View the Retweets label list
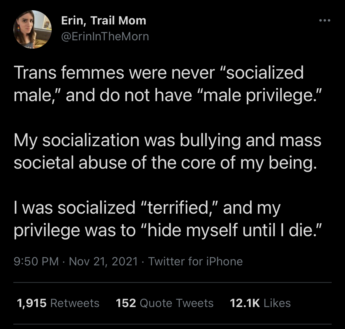345x329 pixels. point(75,303)
